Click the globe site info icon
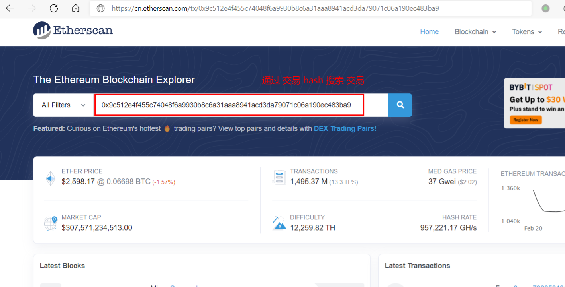The height and width of the screenshot is (287, 565). (101, 8)
